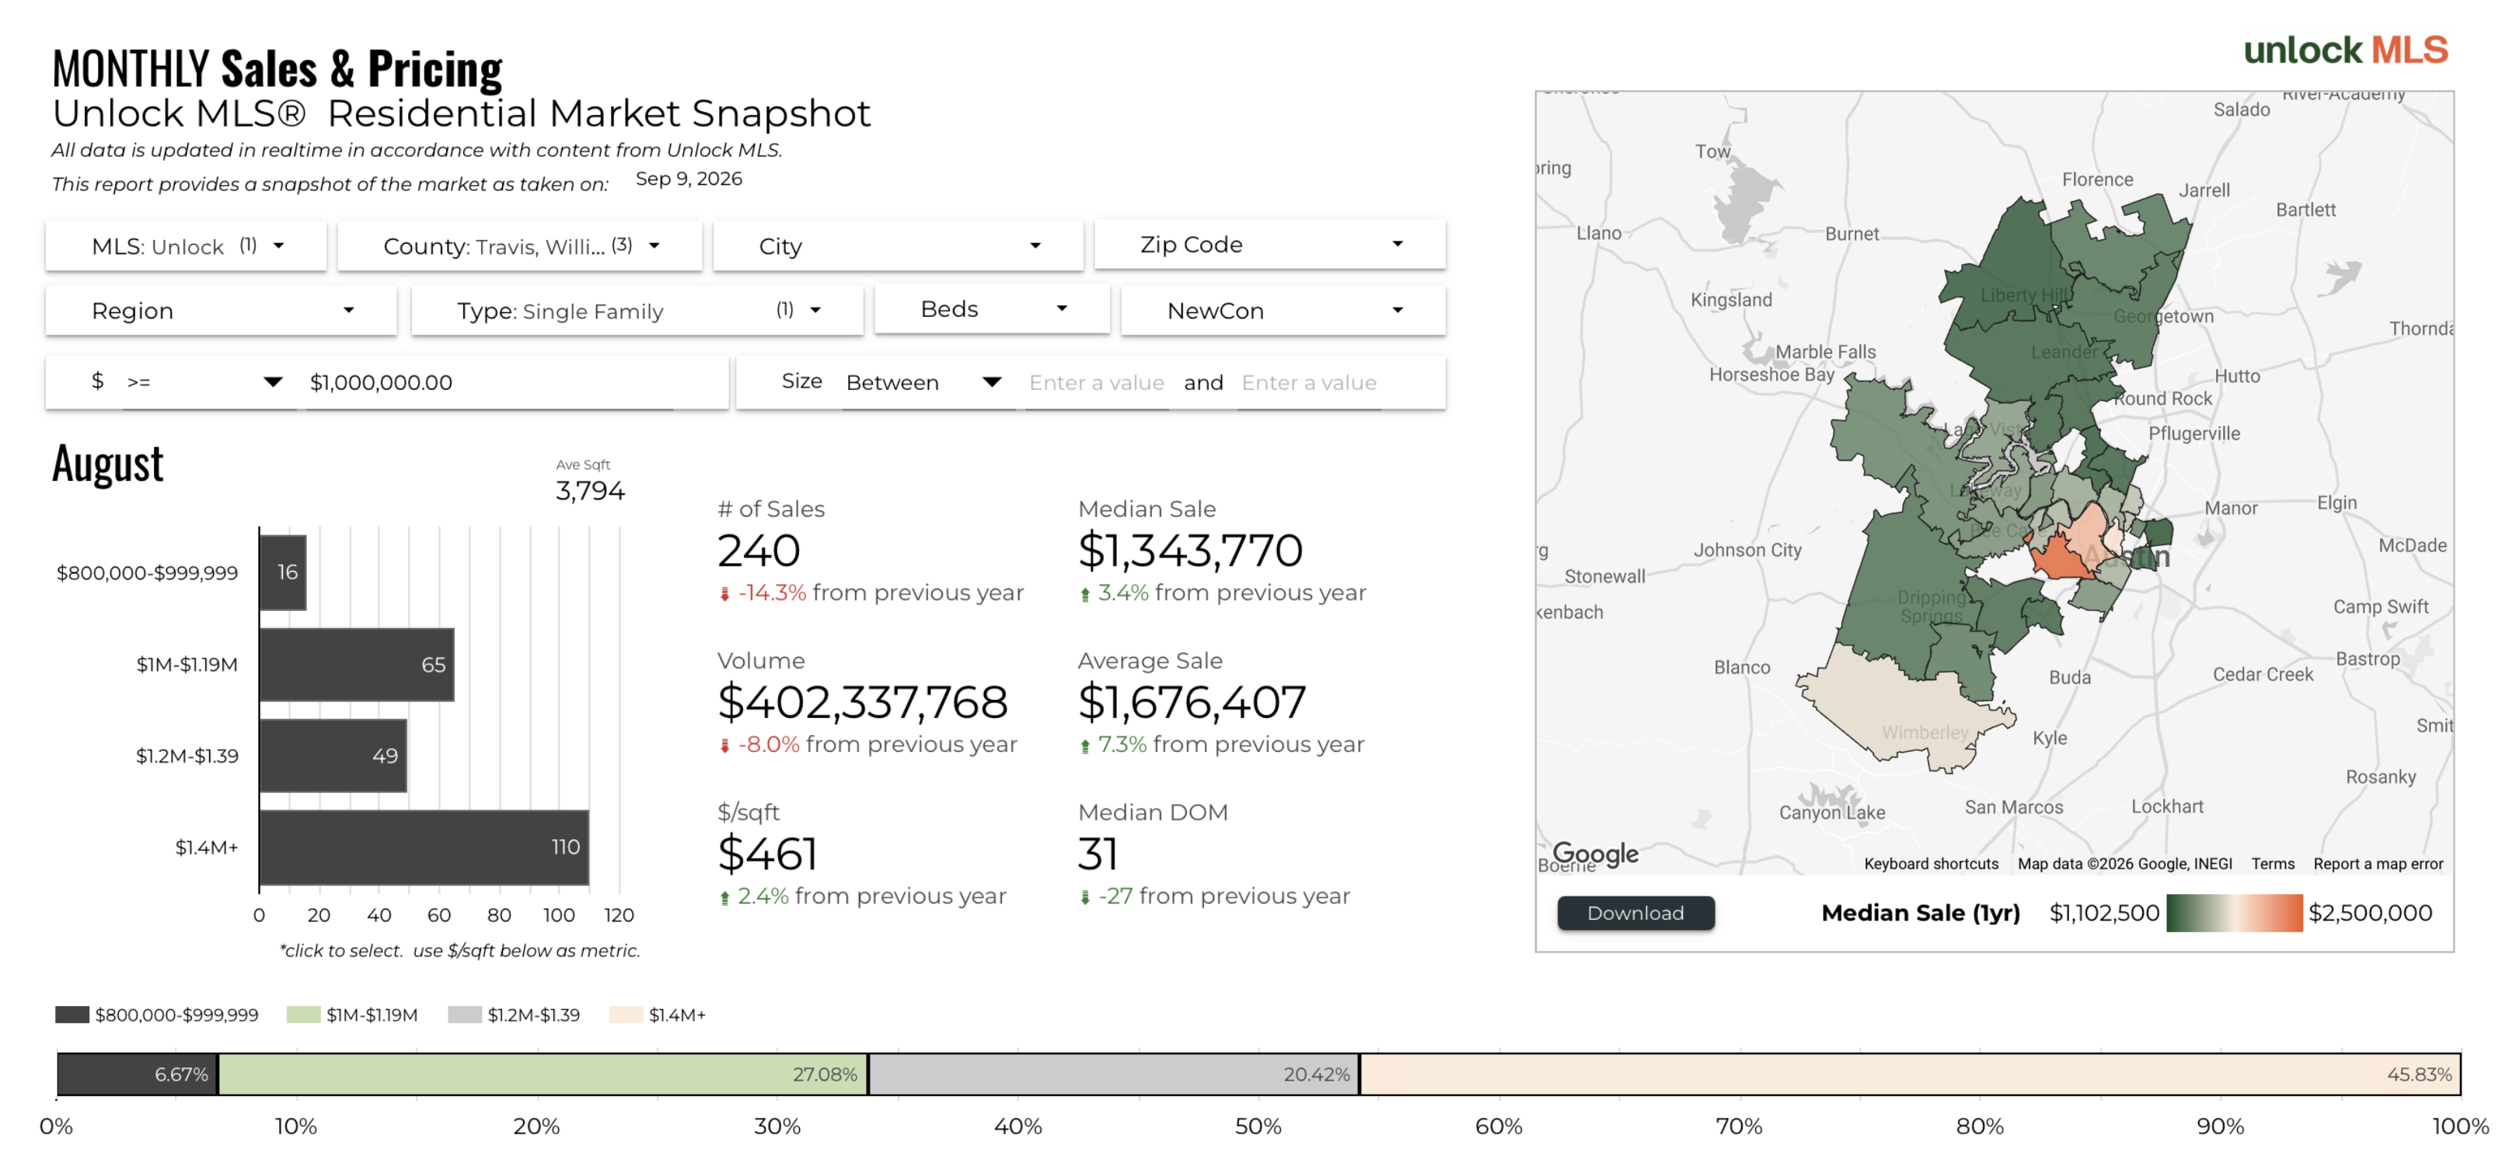This screenshot has width=2509, height=1156.
Task: Click the # of Sales value 240
Action: 759,550
